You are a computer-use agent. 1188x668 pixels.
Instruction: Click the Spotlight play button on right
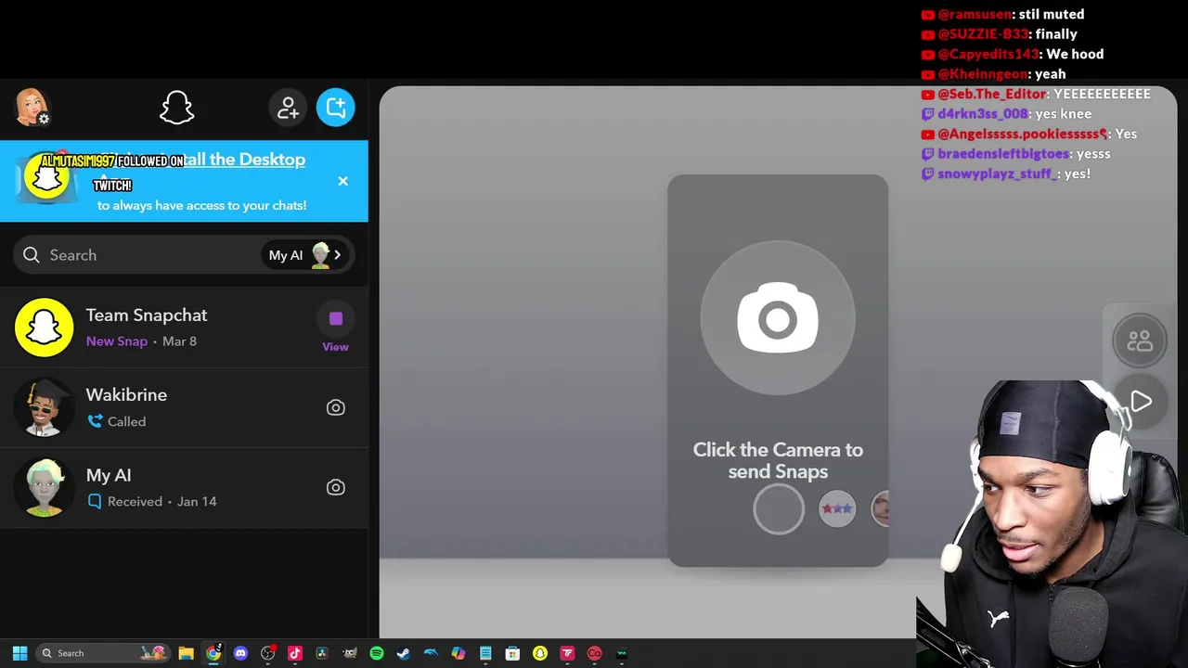click(1141, 402)
